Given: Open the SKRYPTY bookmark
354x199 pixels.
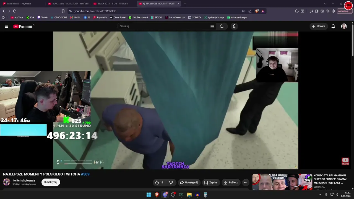Looking at the screenshot, I should pyautogui.click(x=194, y=17).
